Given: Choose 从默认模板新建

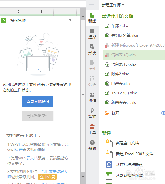Looking at the screenshot, I should 129,176.
